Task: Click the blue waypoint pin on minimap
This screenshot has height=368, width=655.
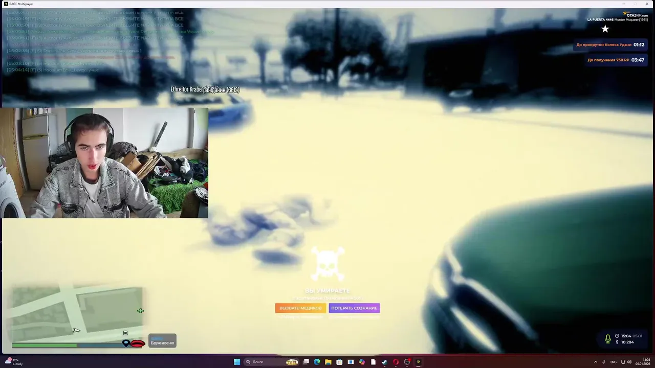Action: tap(126, 343)
